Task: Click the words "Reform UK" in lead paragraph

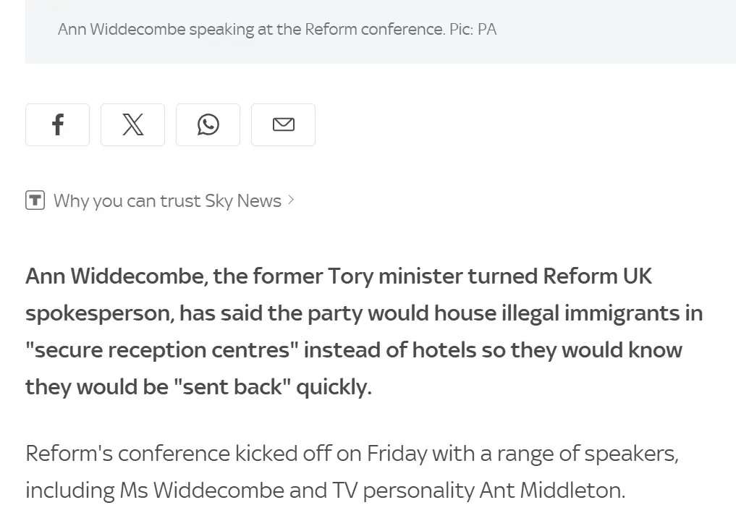Action: 597,276
